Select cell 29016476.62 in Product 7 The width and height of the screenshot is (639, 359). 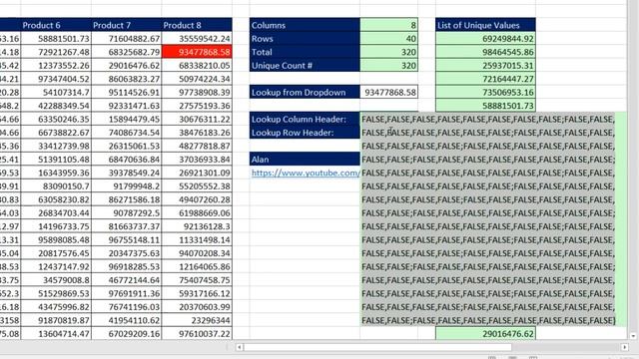[127, 65]
